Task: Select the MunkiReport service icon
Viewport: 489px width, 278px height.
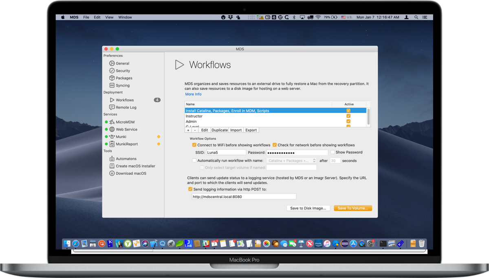Action: tap(112, 144)
